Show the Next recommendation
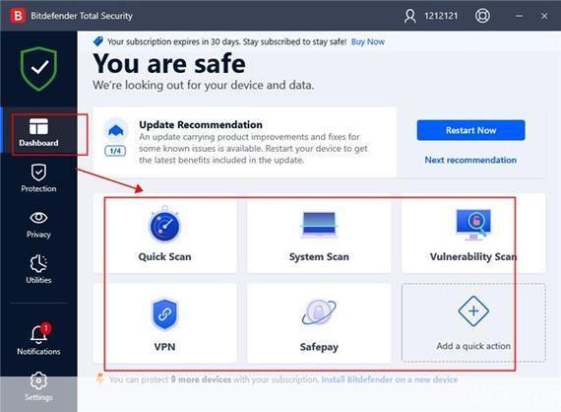The width and height of the screenshot is (561, 412). 470,160
